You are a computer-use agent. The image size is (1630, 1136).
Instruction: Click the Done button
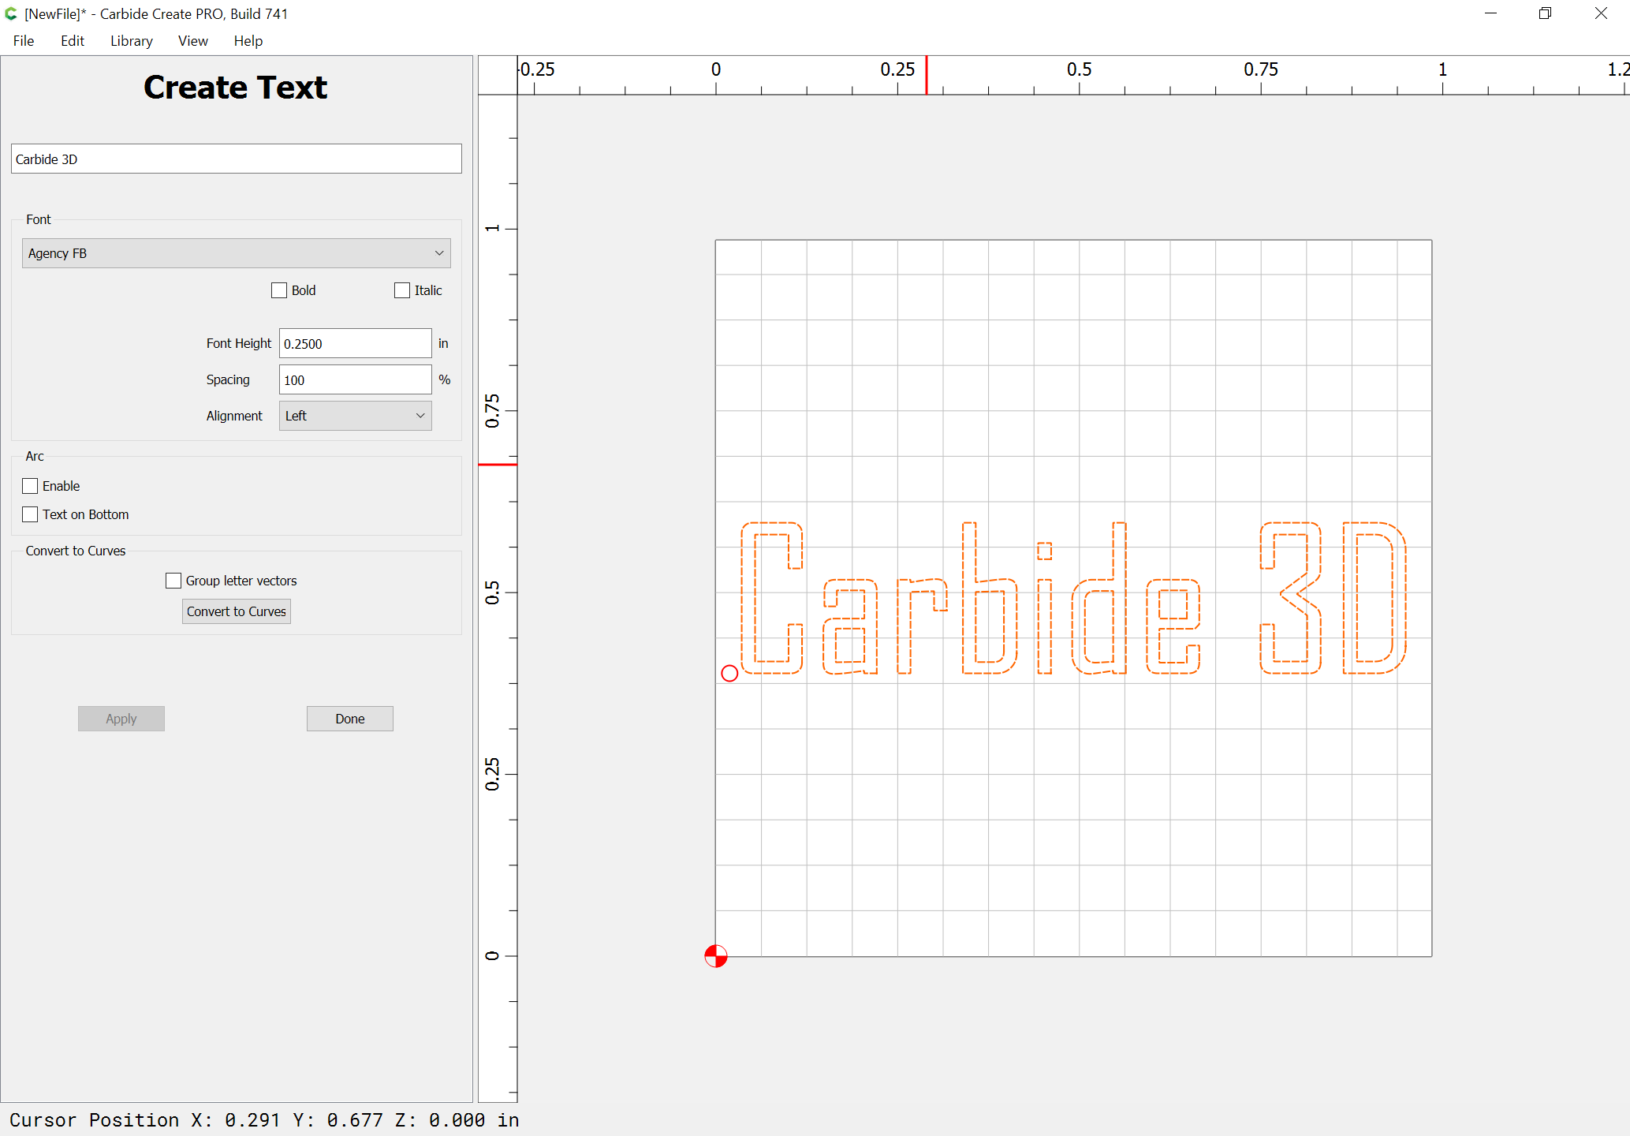350,719
